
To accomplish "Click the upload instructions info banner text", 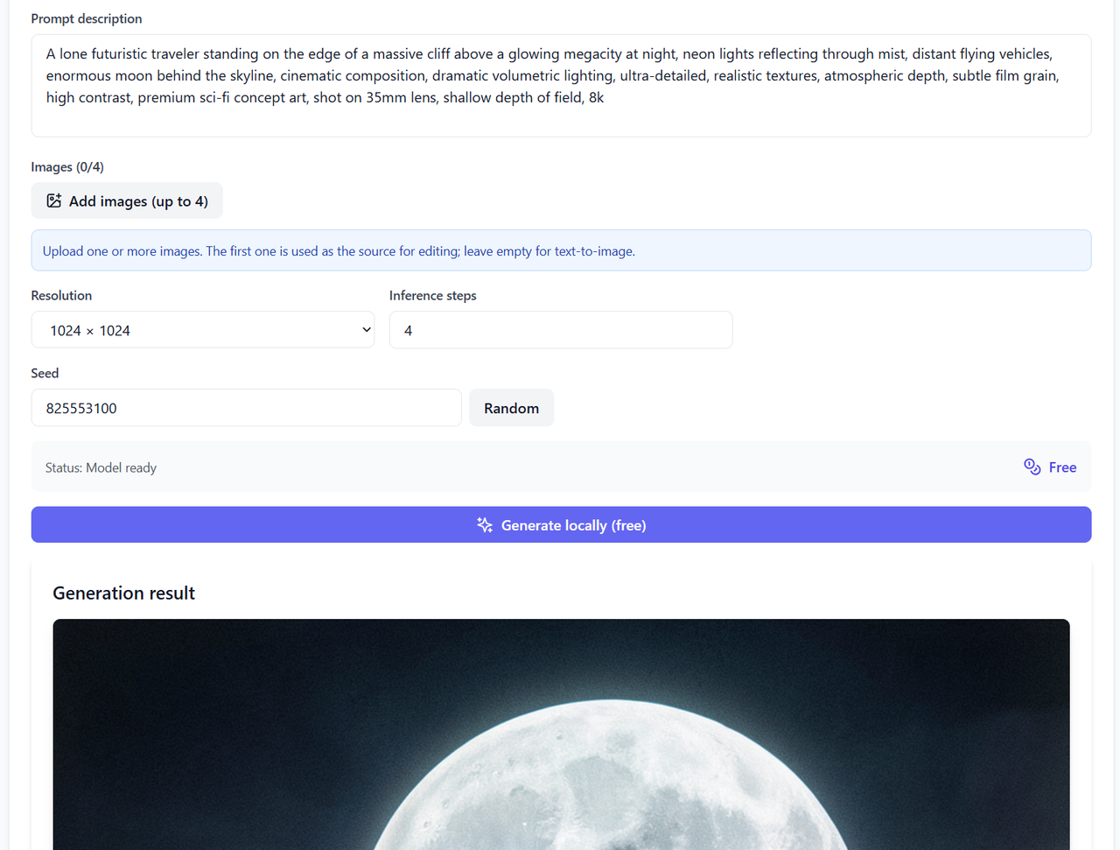I will (x=339, y=251).
